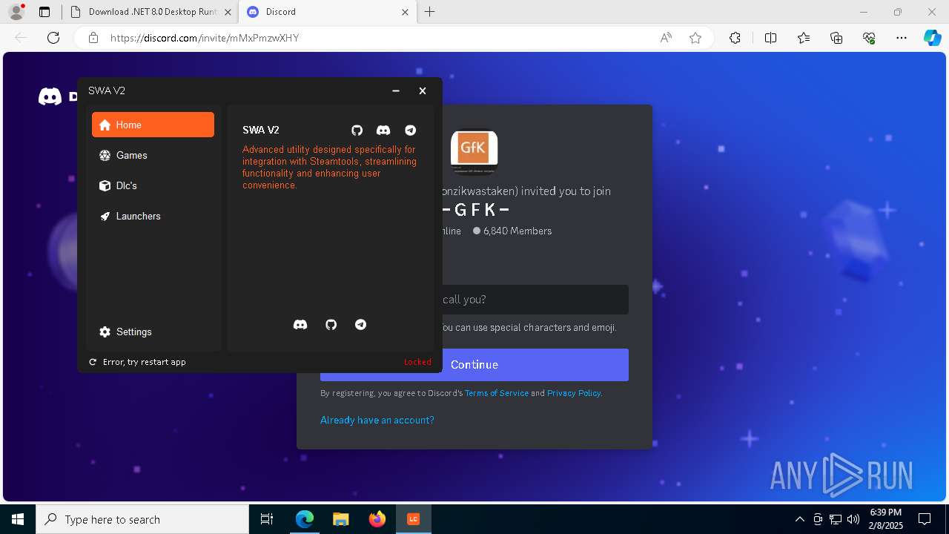This screenshot has height=534, width=949.
Task: Open the tab actions menu icon
Action: point(44,12)
